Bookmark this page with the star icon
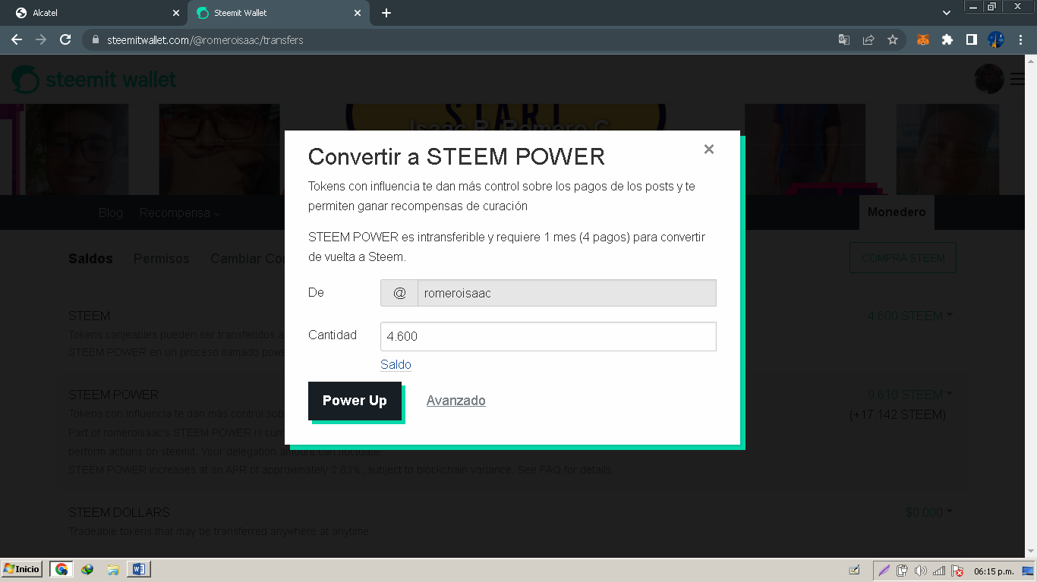 893,40
